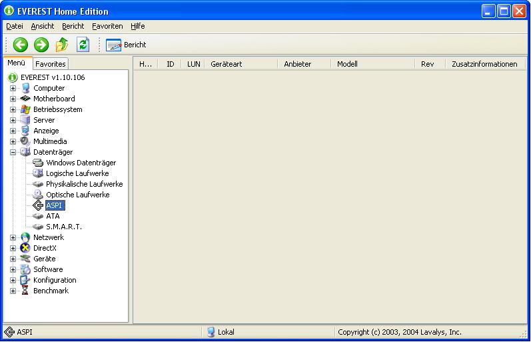Expand the Computer tree node

click(13, 89)
